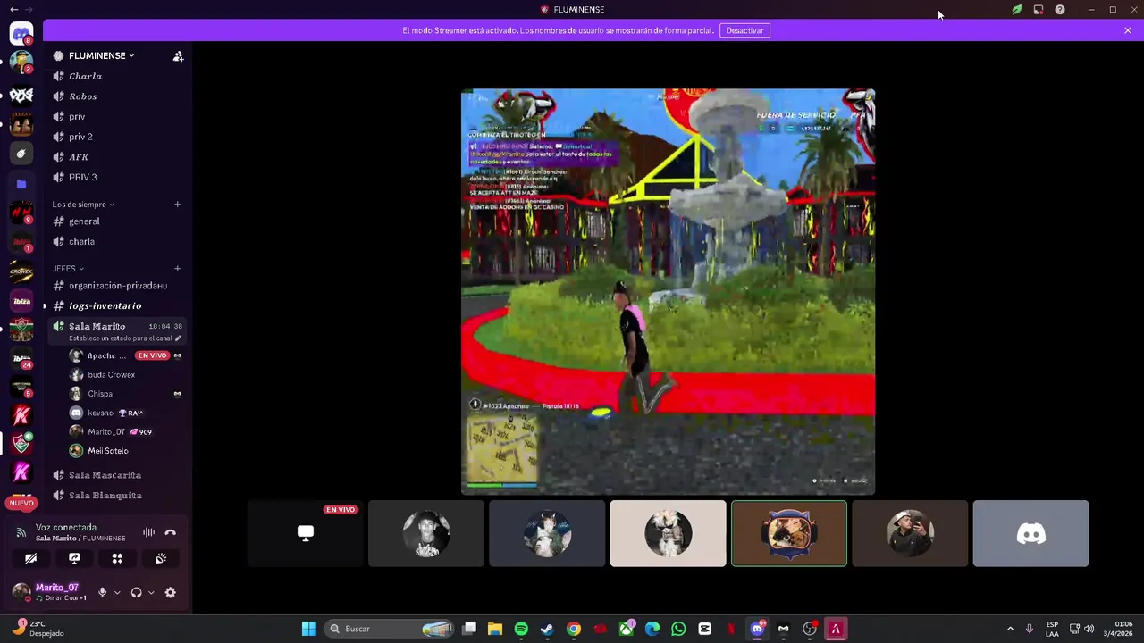Share your screen from the voice panel
This screenshot has width=1144, height=643.
tap(74, 558)
